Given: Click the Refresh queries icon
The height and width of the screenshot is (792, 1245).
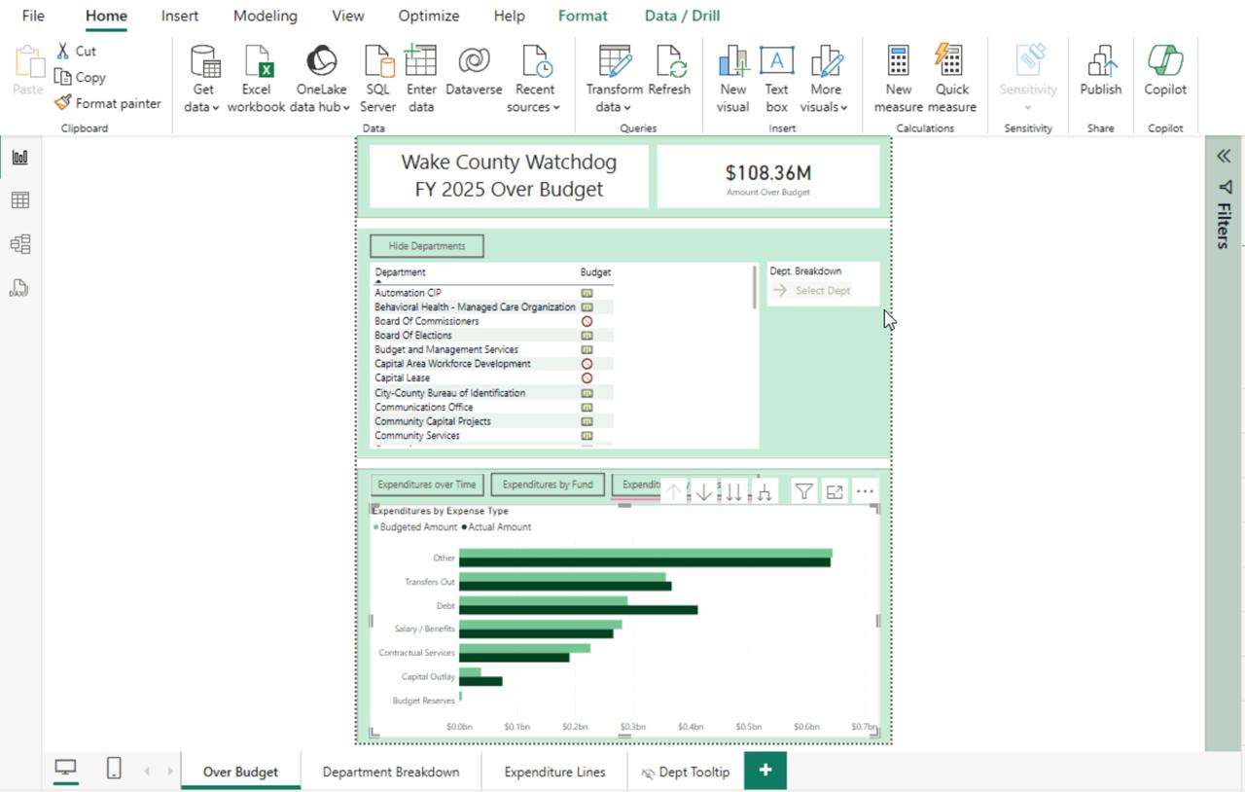Looking at the screenshot, I should pos(669,76).
